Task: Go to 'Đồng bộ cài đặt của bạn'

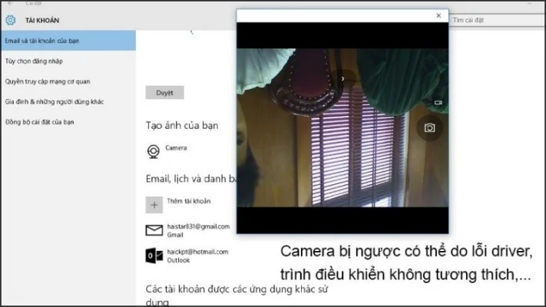Action: pos(39,122)
